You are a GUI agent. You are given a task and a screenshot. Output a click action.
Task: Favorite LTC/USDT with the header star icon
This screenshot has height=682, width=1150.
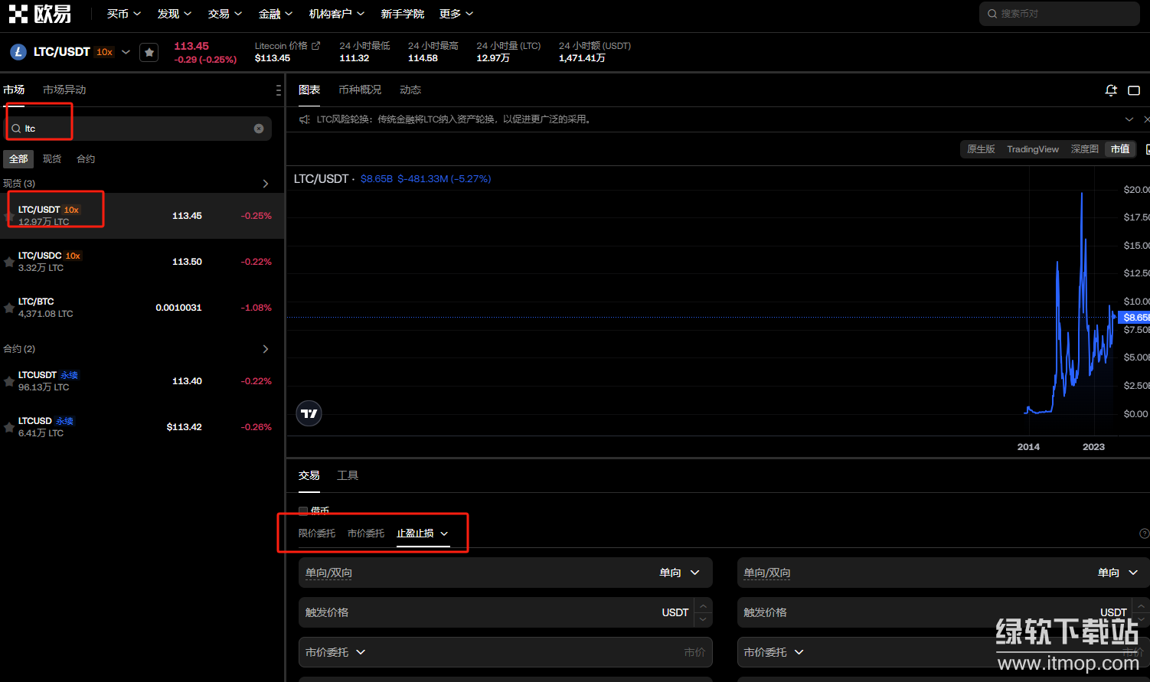tap(149, 52)
